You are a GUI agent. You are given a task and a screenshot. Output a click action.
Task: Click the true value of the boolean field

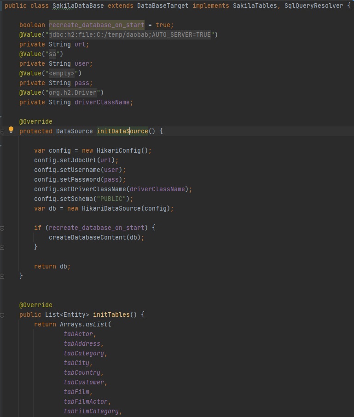pos(163,25)
